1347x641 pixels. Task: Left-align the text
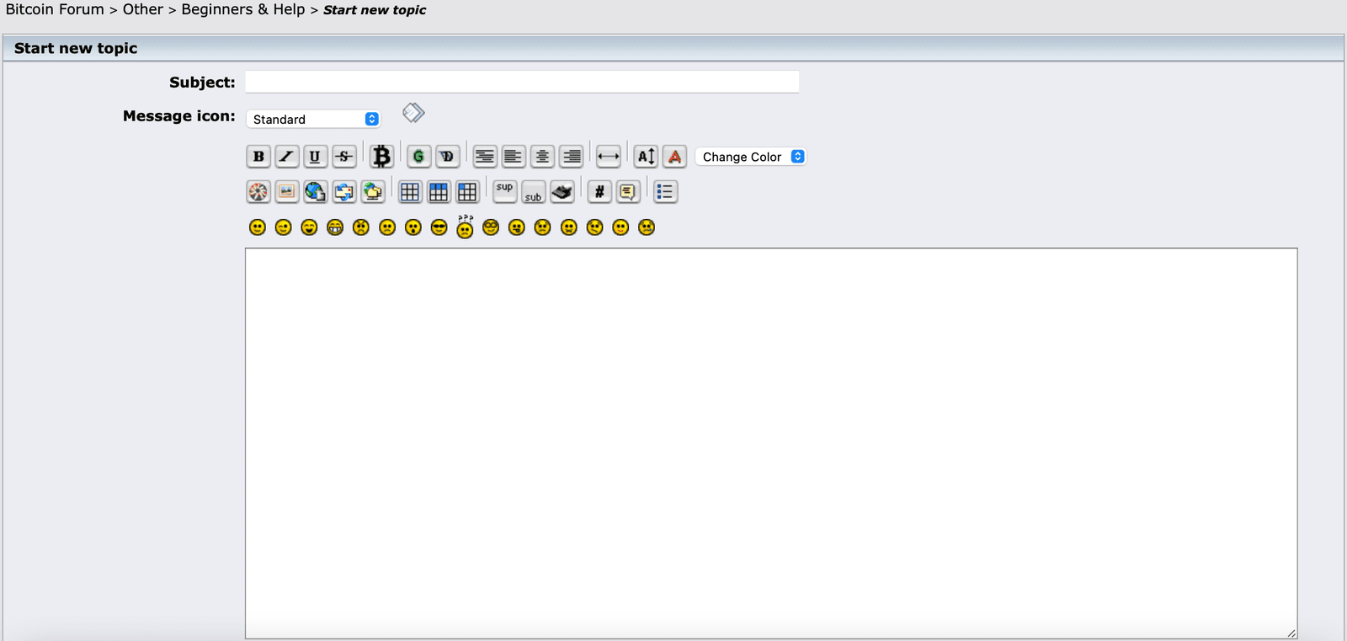point(514,157)
